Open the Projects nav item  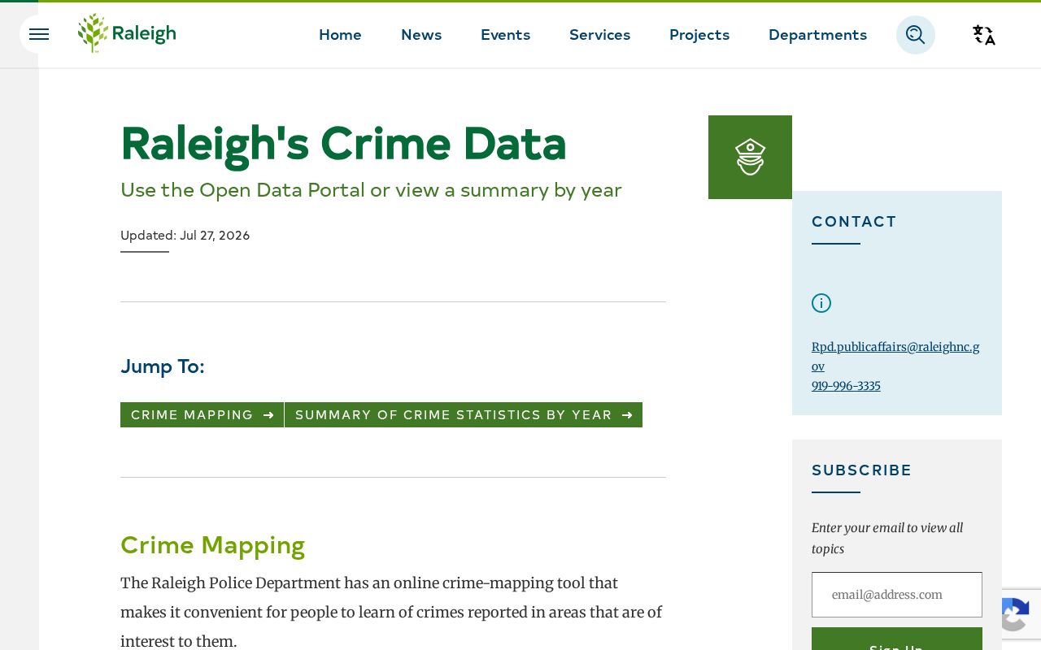(699, 35)
